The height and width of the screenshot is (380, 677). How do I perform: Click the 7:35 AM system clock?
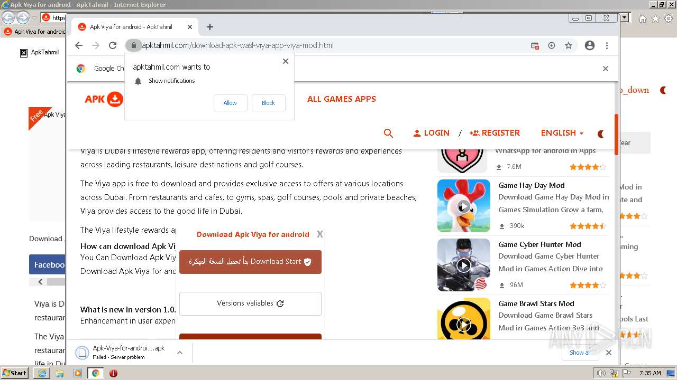point(650,373)
